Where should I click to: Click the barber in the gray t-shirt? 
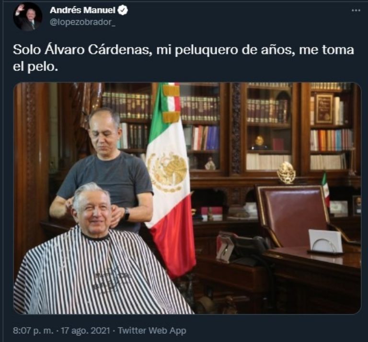click(104, 169)
